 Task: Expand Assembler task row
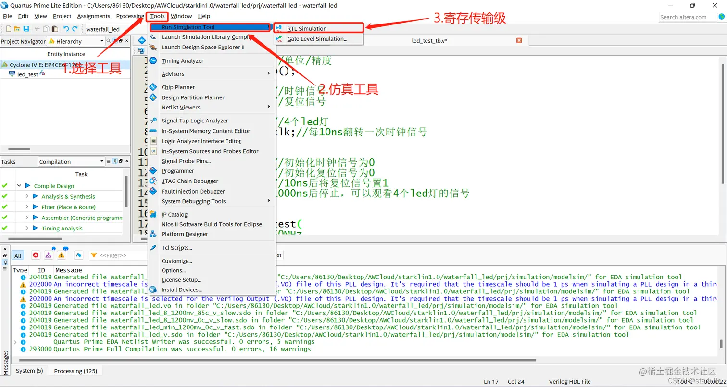(x=27, y=218)
